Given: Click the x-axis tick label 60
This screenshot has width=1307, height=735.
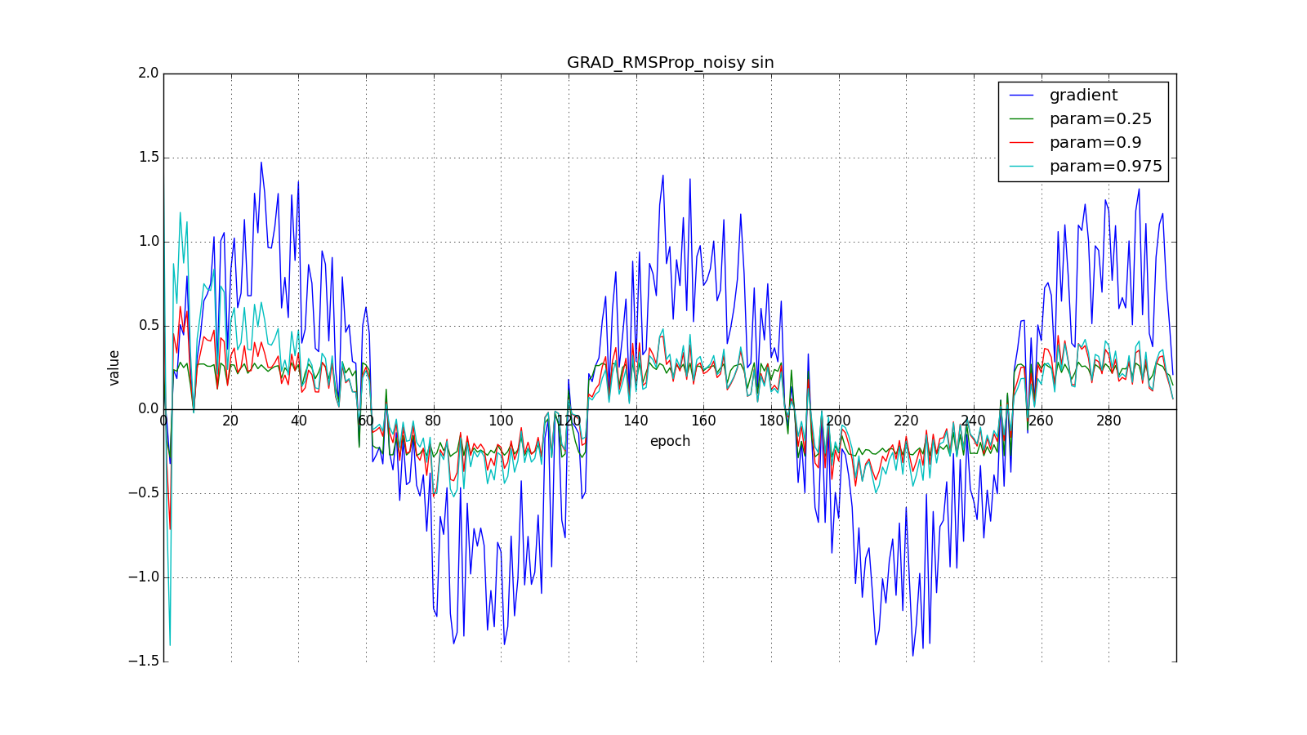Looking at the screenshot, I should 366,421.
